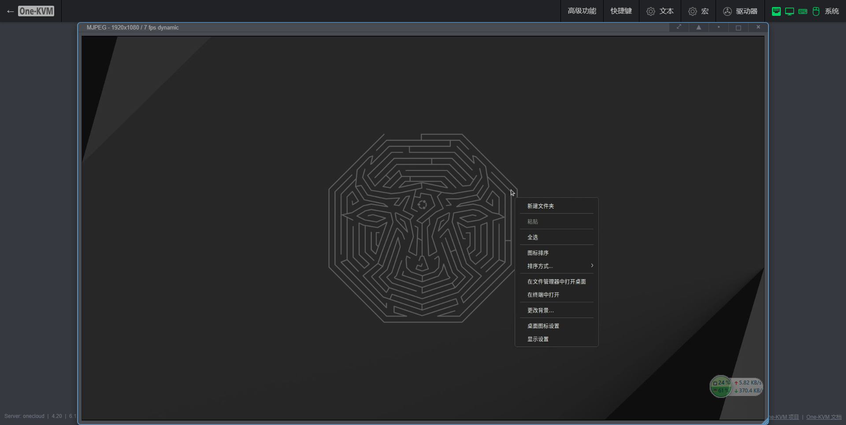Click the resize grip at stream window corner

pos(765,421)
